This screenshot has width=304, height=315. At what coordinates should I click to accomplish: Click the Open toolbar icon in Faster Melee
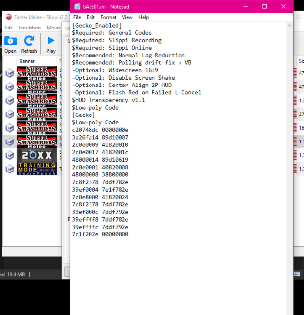(x=10, y=45)
